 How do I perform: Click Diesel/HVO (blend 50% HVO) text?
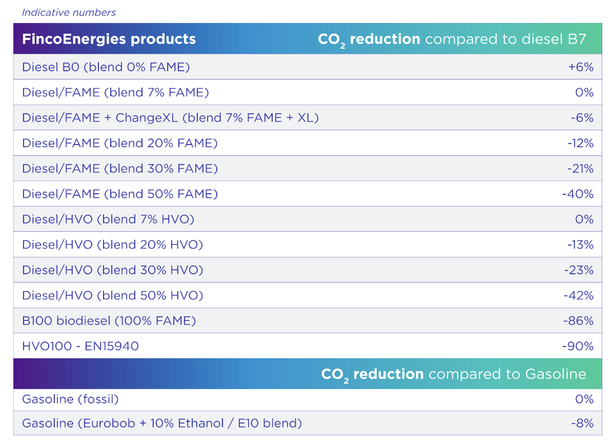[x=112, y=296]
